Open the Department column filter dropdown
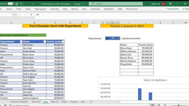 point(21,42)
